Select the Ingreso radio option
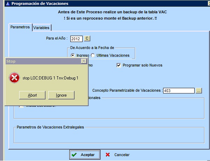This screenshot has width=210, height=161. [x=73, y=55]
